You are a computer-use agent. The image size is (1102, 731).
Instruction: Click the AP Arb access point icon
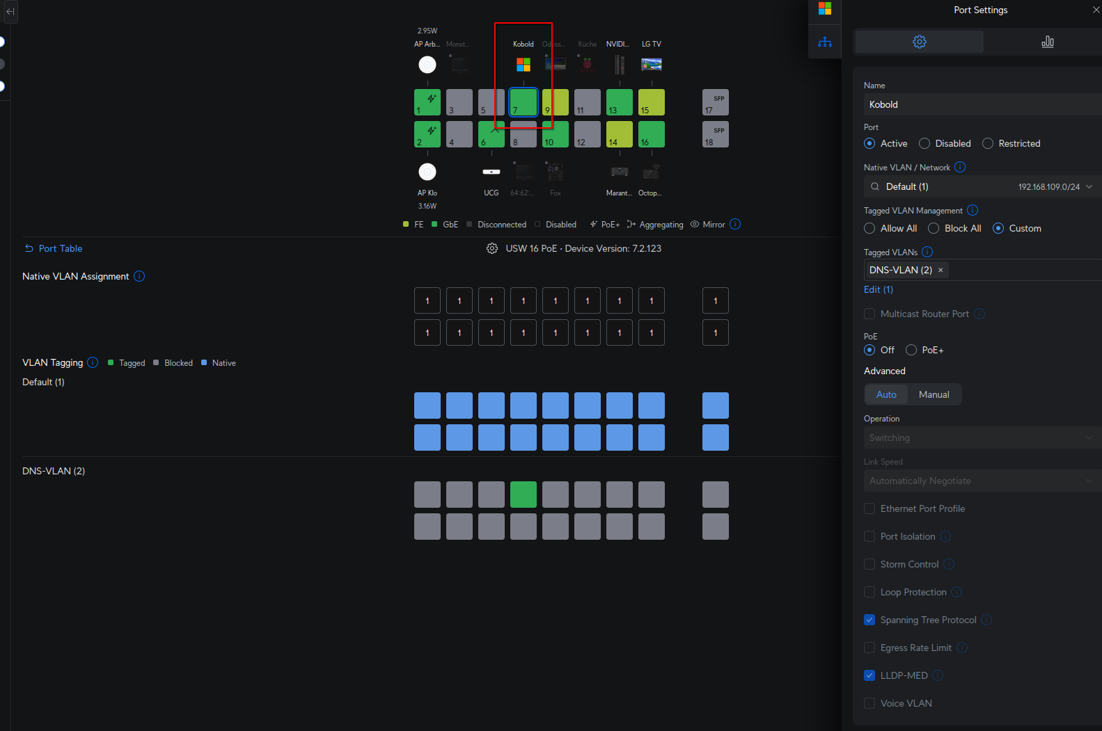427,65
